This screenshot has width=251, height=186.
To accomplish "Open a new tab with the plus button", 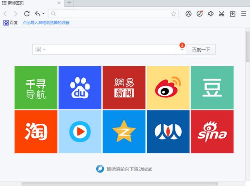I will [x=69, y=3].
